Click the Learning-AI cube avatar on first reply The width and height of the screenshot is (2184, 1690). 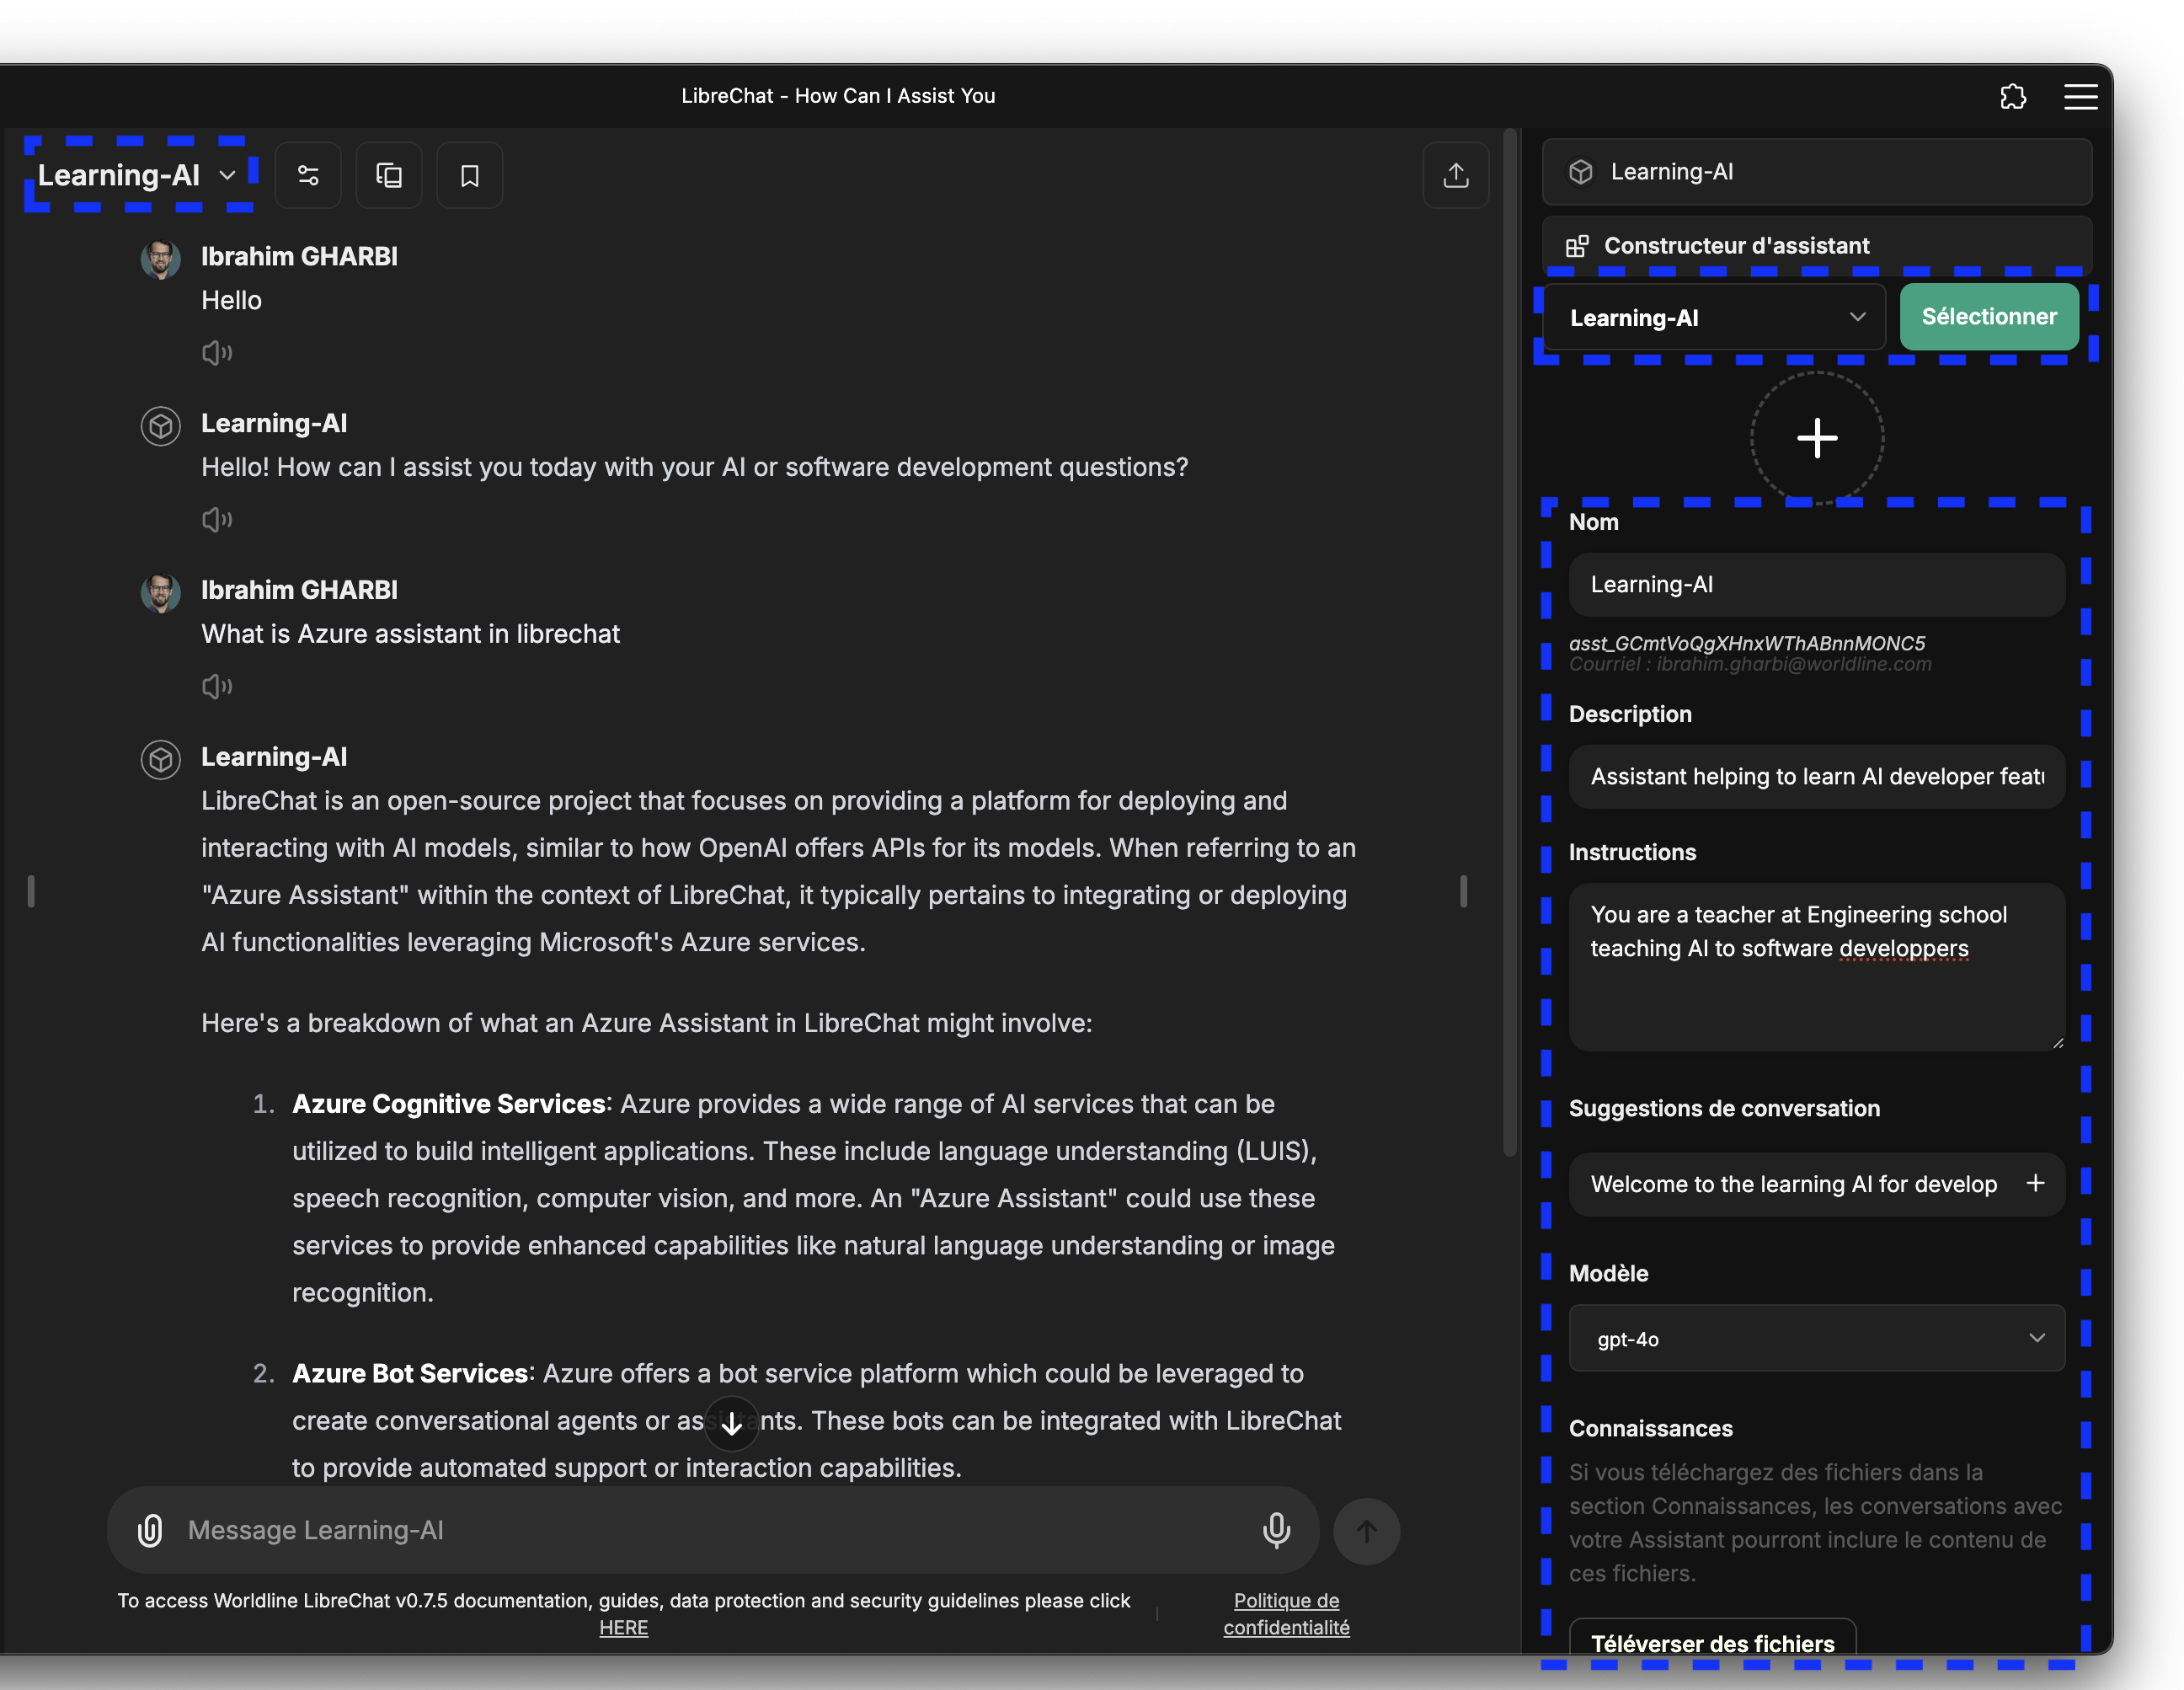pos(161,427)
